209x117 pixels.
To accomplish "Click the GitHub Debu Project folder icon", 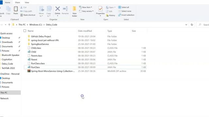I will coord(29,36).
